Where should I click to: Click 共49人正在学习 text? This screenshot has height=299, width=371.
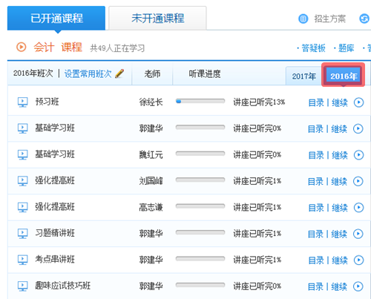point(117,48)
